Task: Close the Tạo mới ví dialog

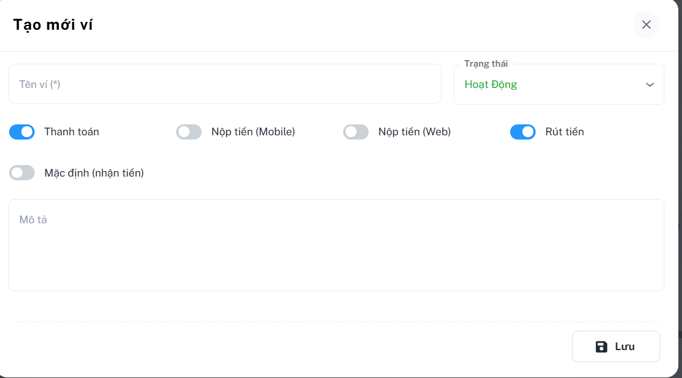Action: (x=646, y=25)
